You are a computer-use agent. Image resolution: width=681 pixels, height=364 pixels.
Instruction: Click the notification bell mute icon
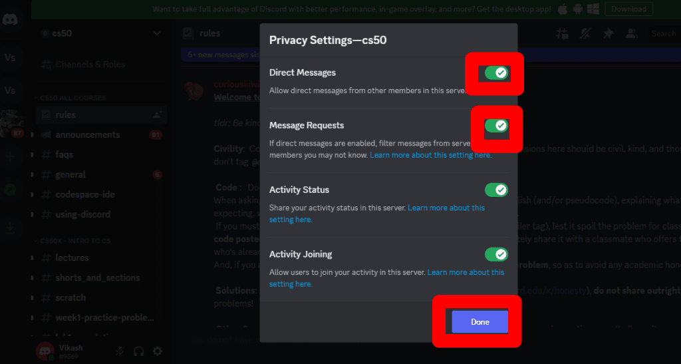coord(585,33)
